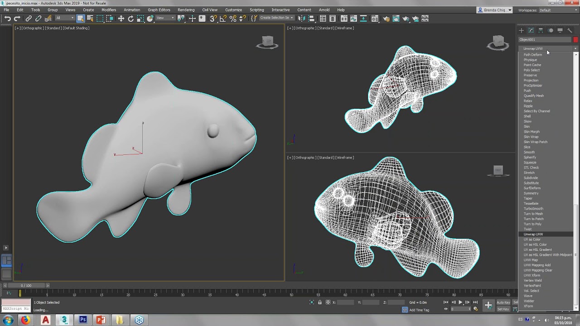This screenshot has width=580, height=326.
Task: Open the Curve Editor icon
Action: tap(354, 19)
